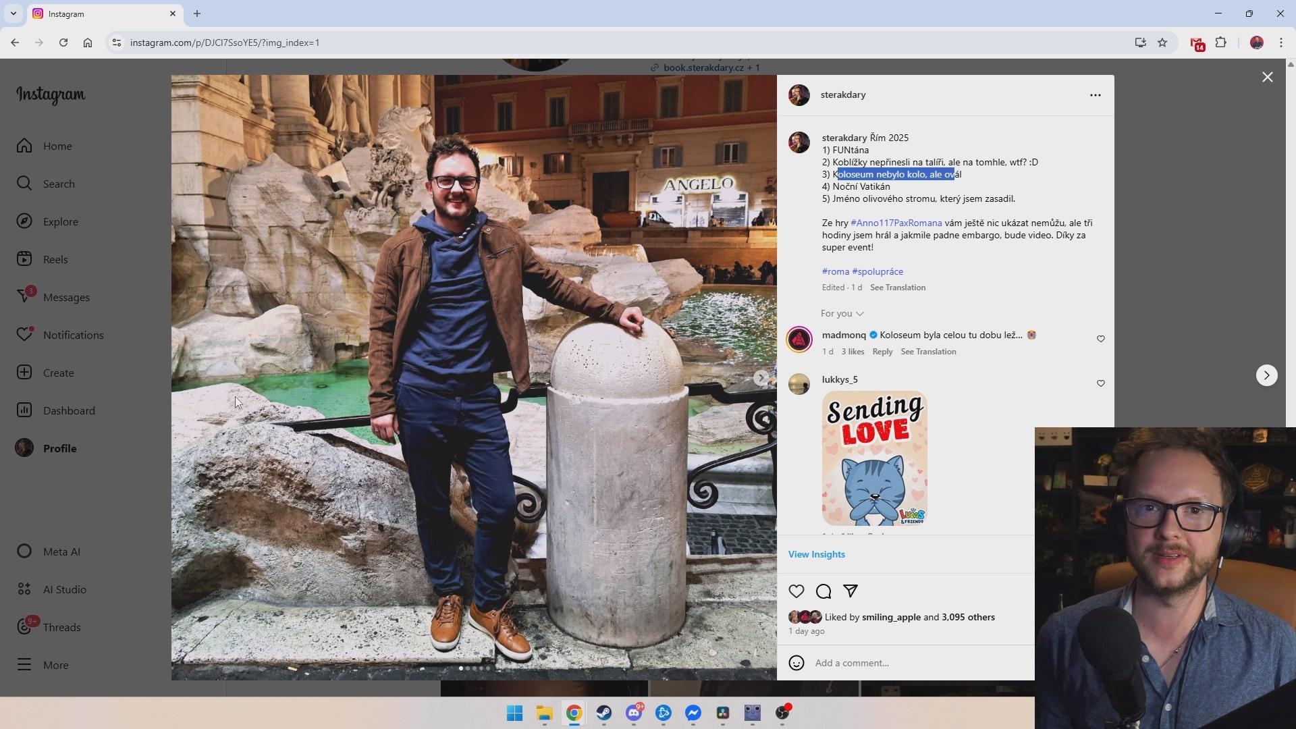Like madmonq's comment
1296x729 pixels.
point(1100,339)
